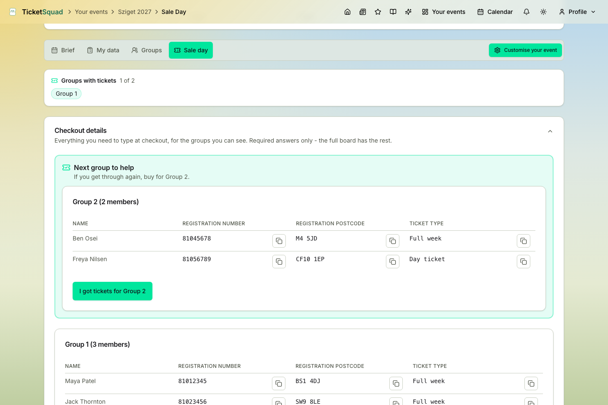The height and width of the screenshot is (405, 608).
Task: Collapse the Checkout details section
Action: click(550, 131)
